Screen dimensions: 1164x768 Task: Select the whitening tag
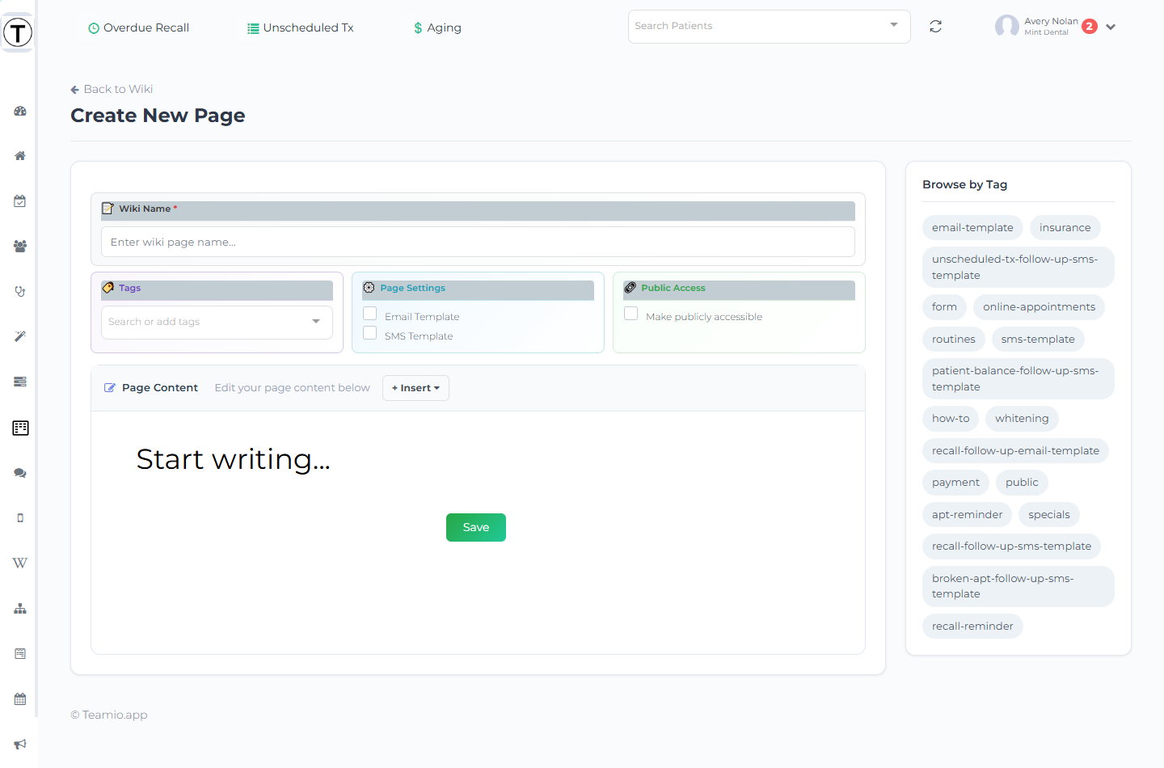[x=1022, y=419]
